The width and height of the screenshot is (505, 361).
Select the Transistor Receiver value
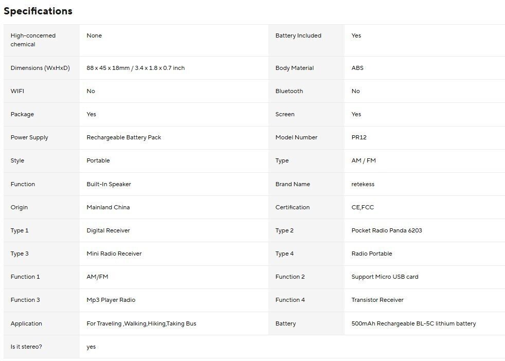tap(377, 300)
